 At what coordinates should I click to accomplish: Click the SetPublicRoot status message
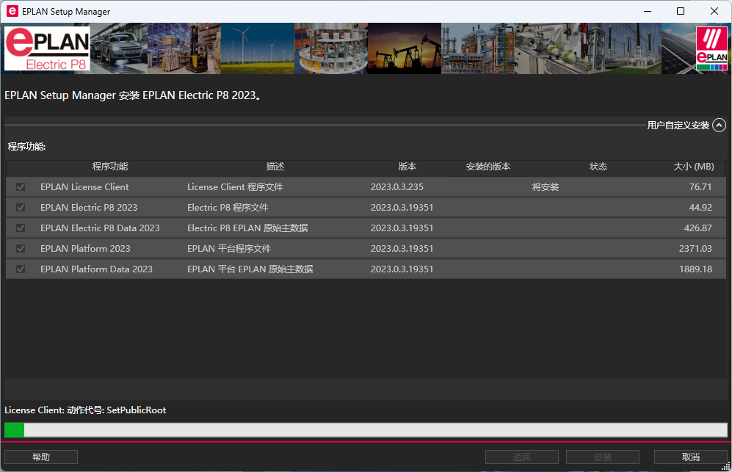pos(85,410)
